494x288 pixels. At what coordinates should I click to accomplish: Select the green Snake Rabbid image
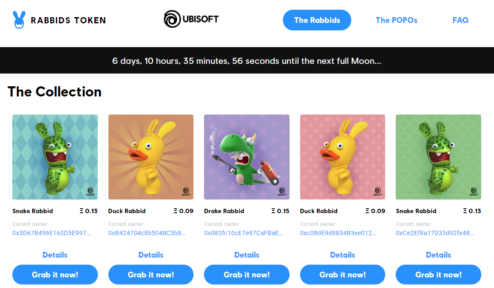[438, 157]
